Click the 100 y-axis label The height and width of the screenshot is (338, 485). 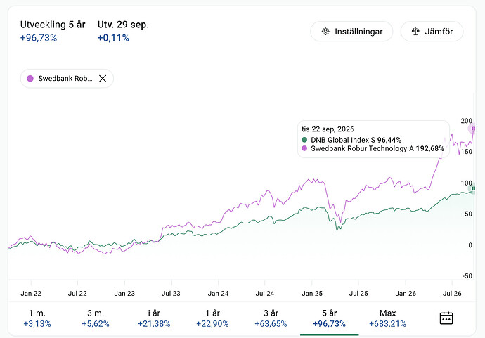click(x=467, y=183)
